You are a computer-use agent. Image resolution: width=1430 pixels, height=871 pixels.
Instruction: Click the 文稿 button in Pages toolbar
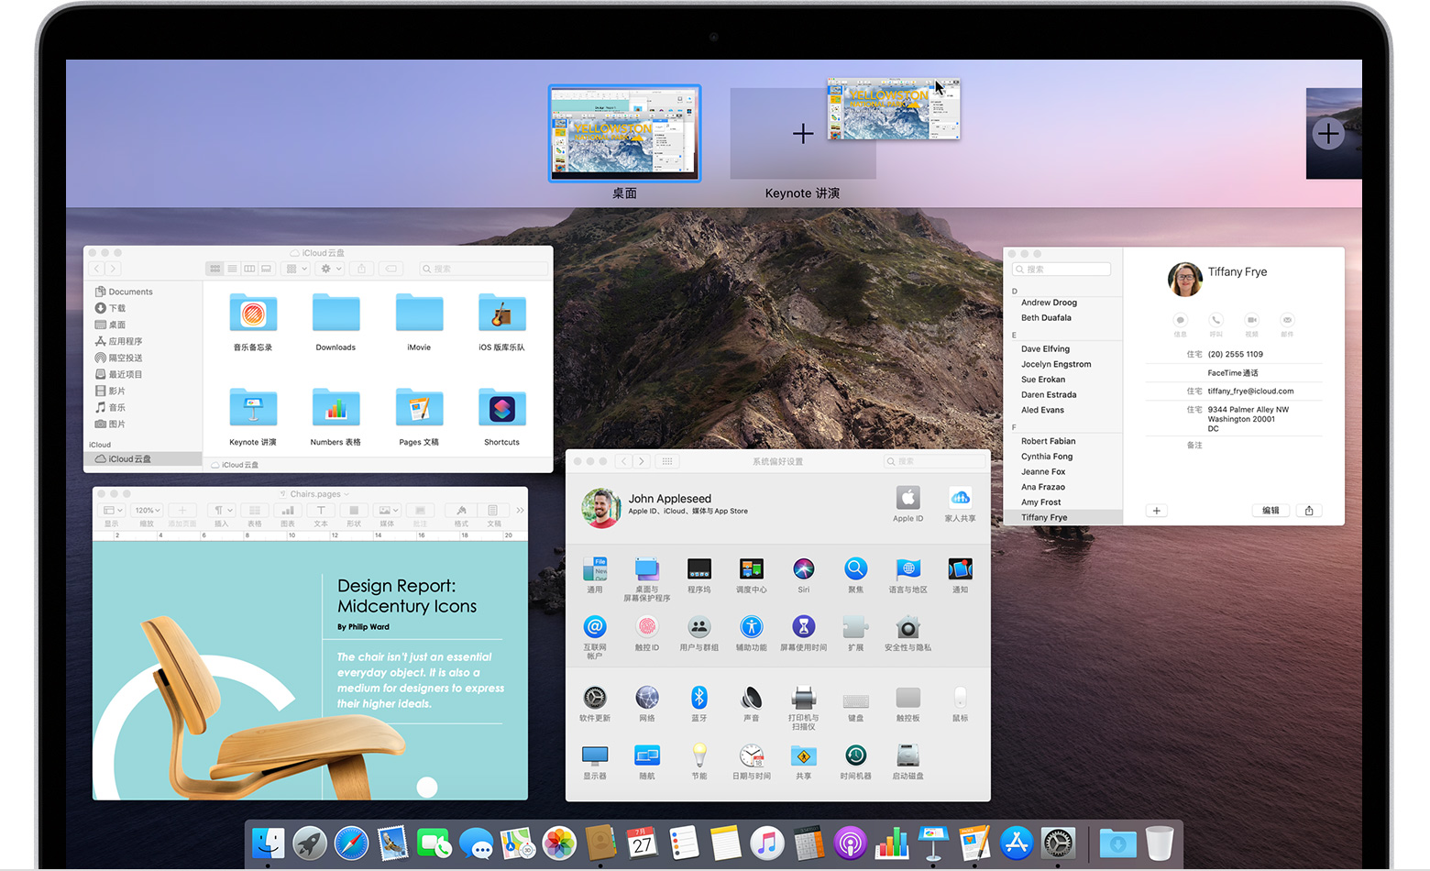pyautogui.click(x=494, y=511)
